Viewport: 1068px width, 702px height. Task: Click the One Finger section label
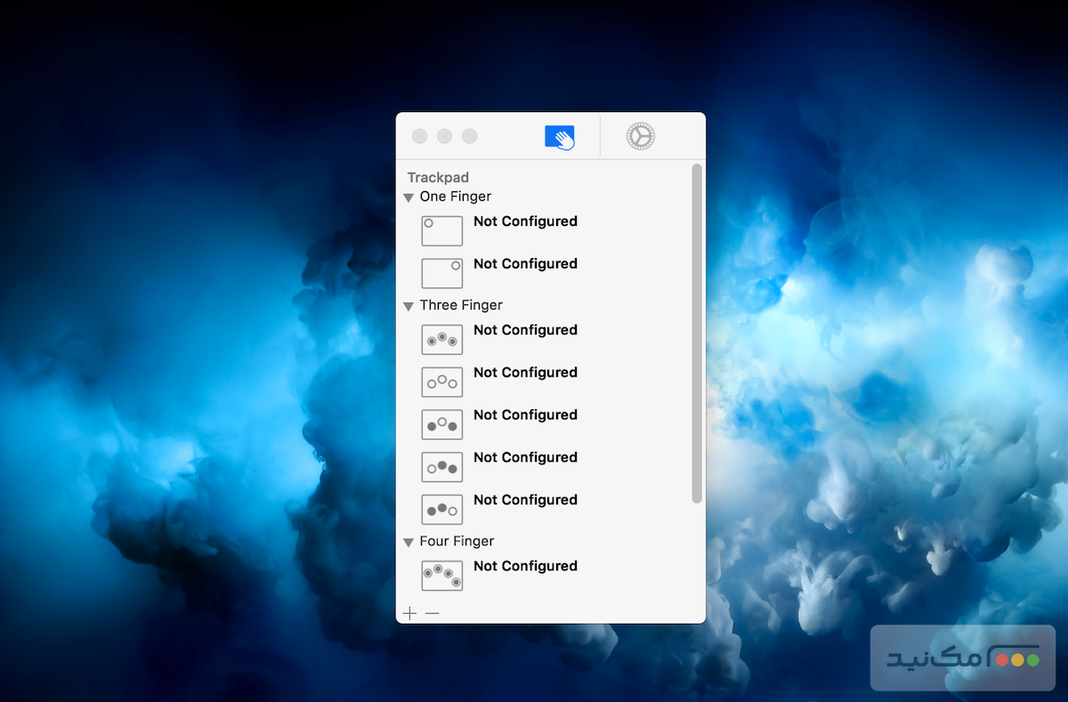tap(455, 197)
